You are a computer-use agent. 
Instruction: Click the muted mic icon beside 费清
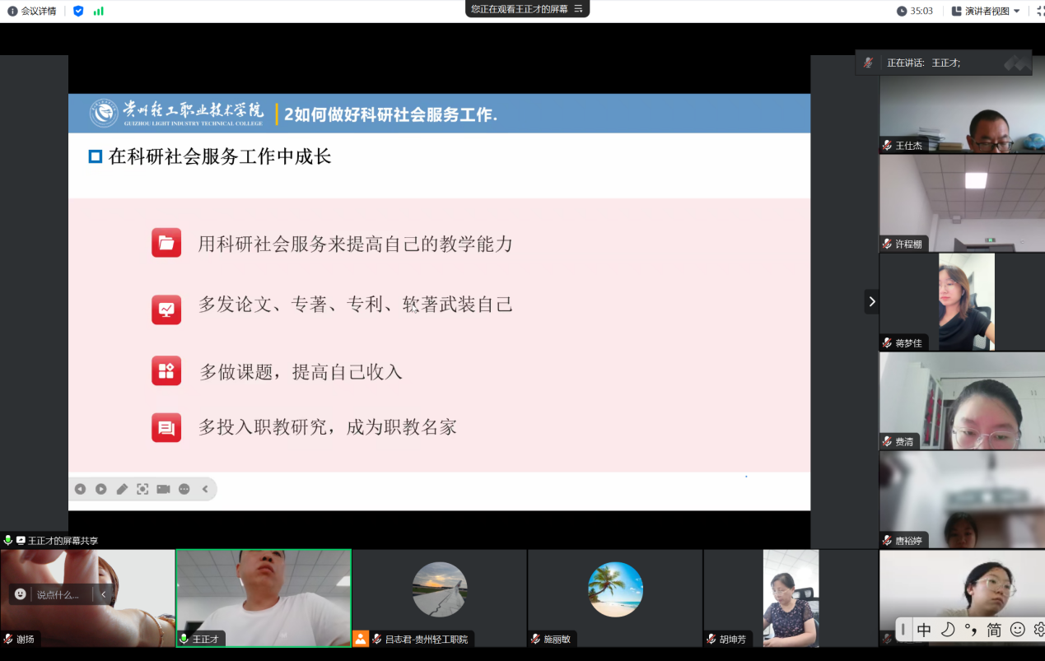[887, 441]
